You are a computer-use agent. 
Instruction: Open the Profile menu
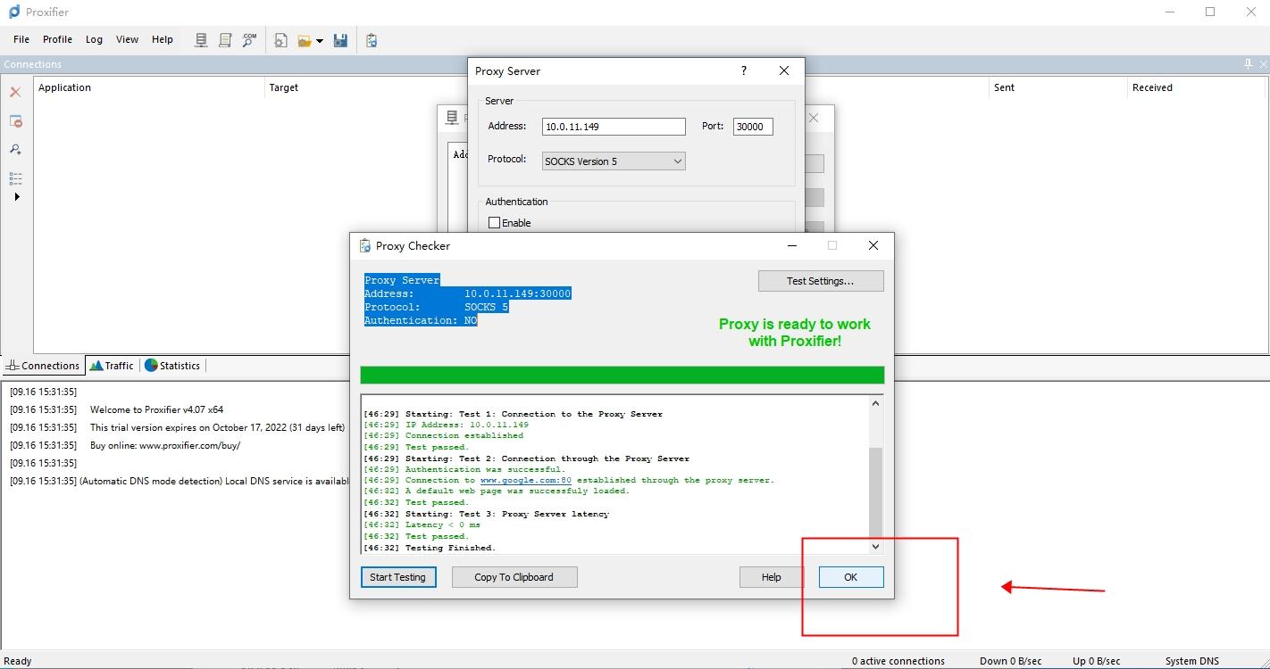point(57,39)
